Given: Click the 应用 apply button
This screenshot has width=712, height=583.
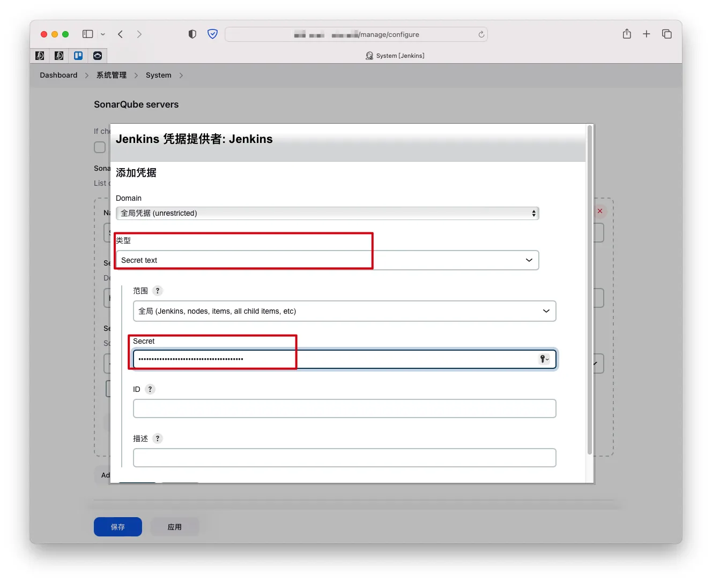Looking at the screenshot, I should [175, 527].
